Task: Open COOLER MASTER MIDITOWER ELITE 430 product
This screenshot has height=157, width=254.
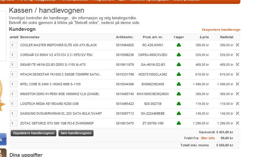Action: point(58,45)
